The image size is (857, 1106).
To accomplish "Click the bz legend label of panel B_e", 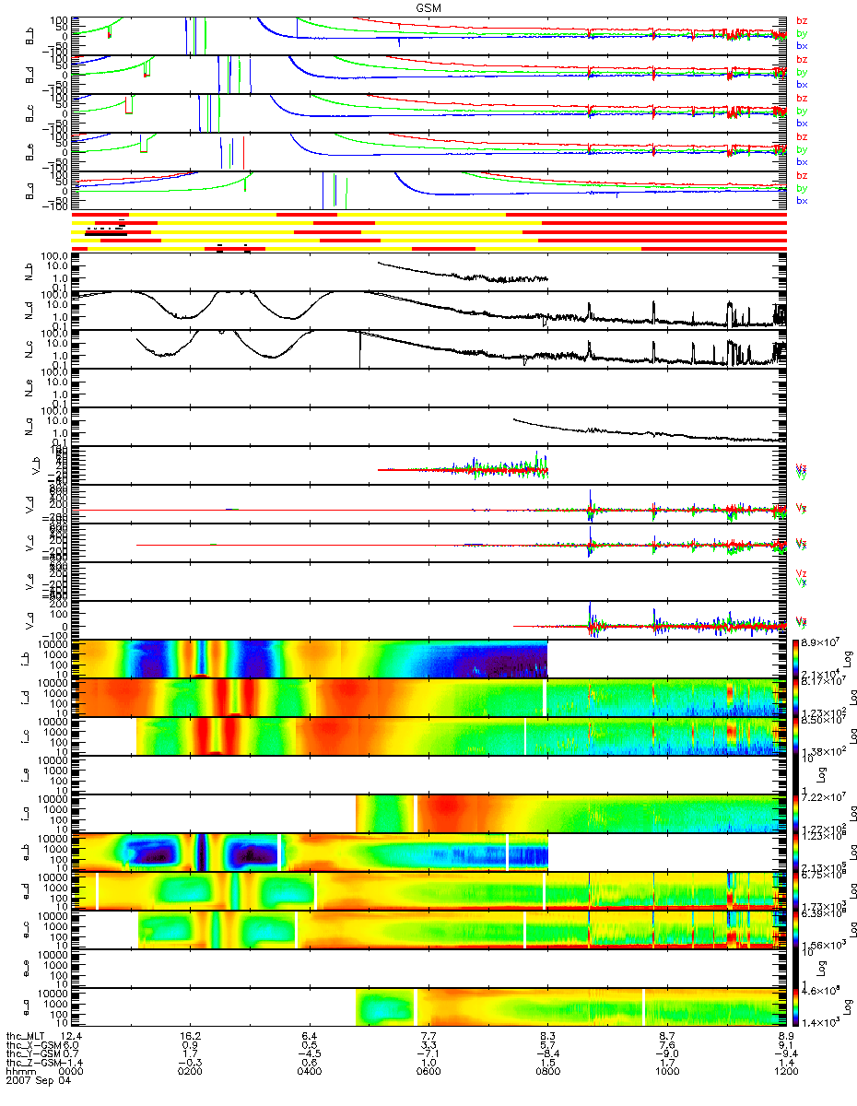I will coord(802,136).
